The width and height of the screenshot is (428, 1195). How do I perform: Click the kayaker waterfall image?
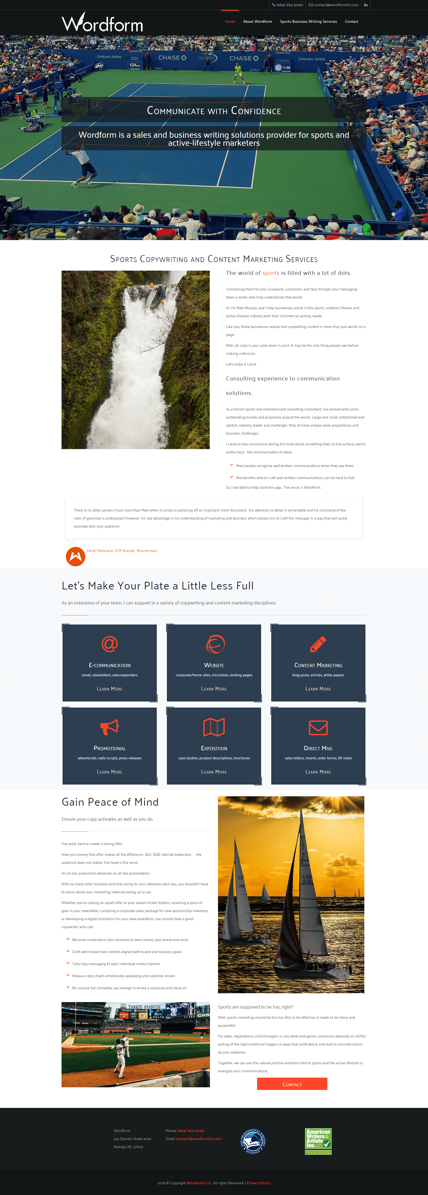[136, 360]
